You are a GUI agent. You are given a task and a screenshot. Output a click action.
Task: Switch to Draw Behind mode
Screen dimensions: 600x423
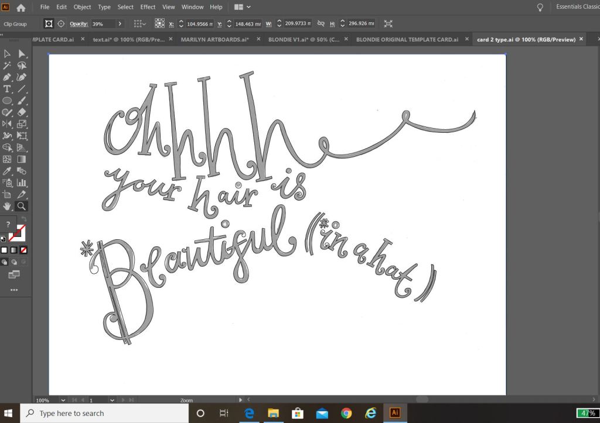(13, 262)
